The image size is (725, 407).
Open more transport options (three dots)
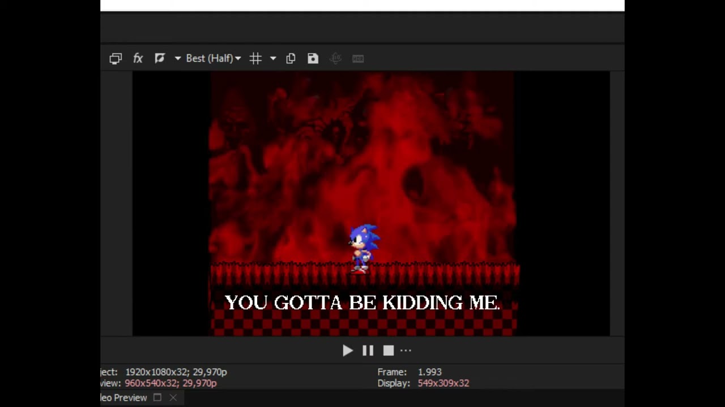click(x=406, y=350)
